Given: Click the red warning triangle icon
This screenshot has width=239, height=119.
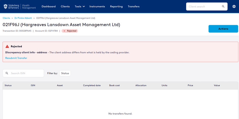Looking at the screenshot, I should [7, 47].
